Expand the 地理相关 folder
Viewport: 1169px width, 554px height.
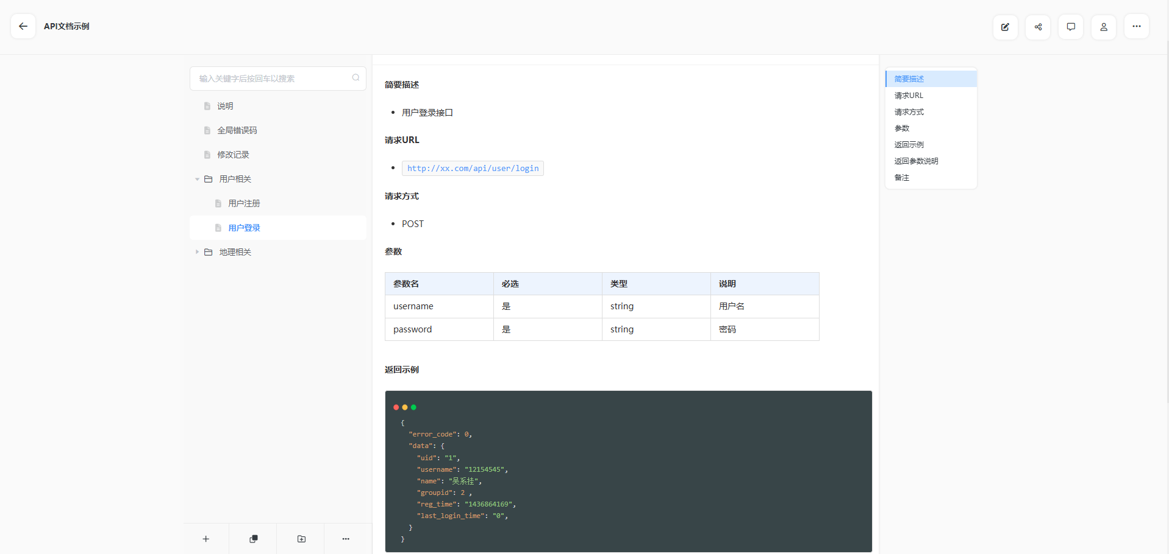pos(197,252)
